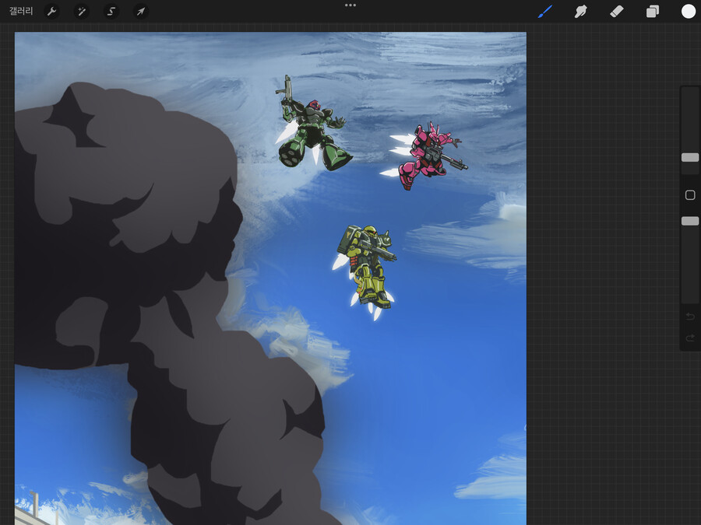The width and height of the screenshot is (701, 525).
Task: Open the 갤러리 gallery link
Action: [21, 11]
